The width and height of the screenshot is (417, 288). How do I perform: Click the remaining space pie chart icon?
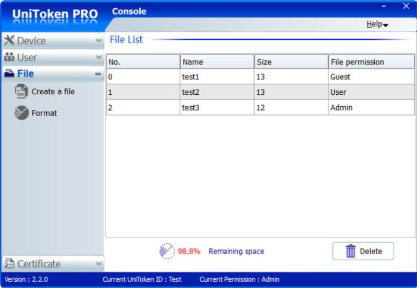click(x=167, y=251)
